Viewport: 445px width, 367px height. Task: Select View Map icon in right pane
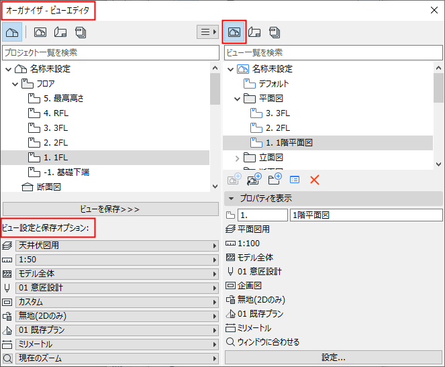(x=234, y=32)
